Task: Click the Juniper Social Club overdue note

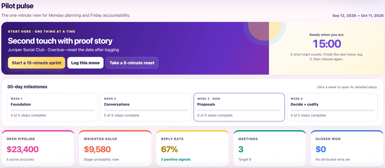Action: [63, 50]
